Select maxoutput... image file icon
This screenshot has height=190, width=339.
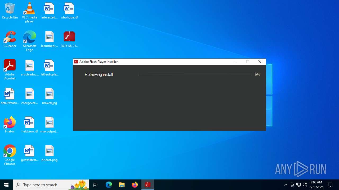click(50, 125)
